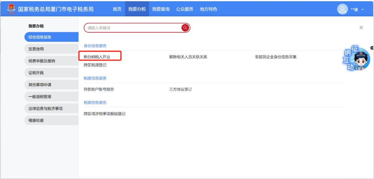Image resolution: width=374 pixels, height=179 pixels.
Task: Click the red search magnifier button
Action: 185,28
